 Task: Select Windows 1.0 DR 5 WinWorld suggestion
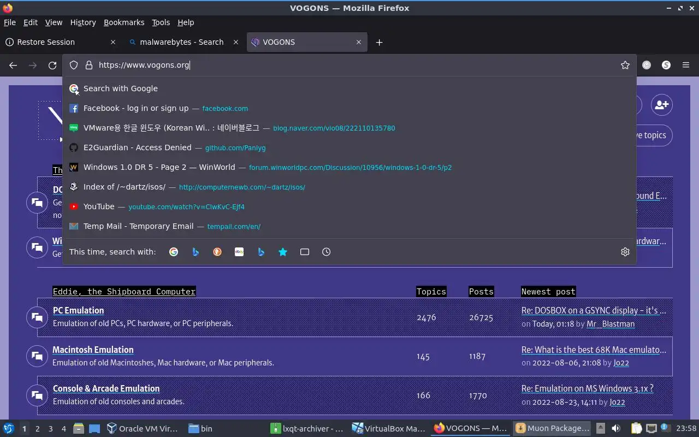point(349,167)
